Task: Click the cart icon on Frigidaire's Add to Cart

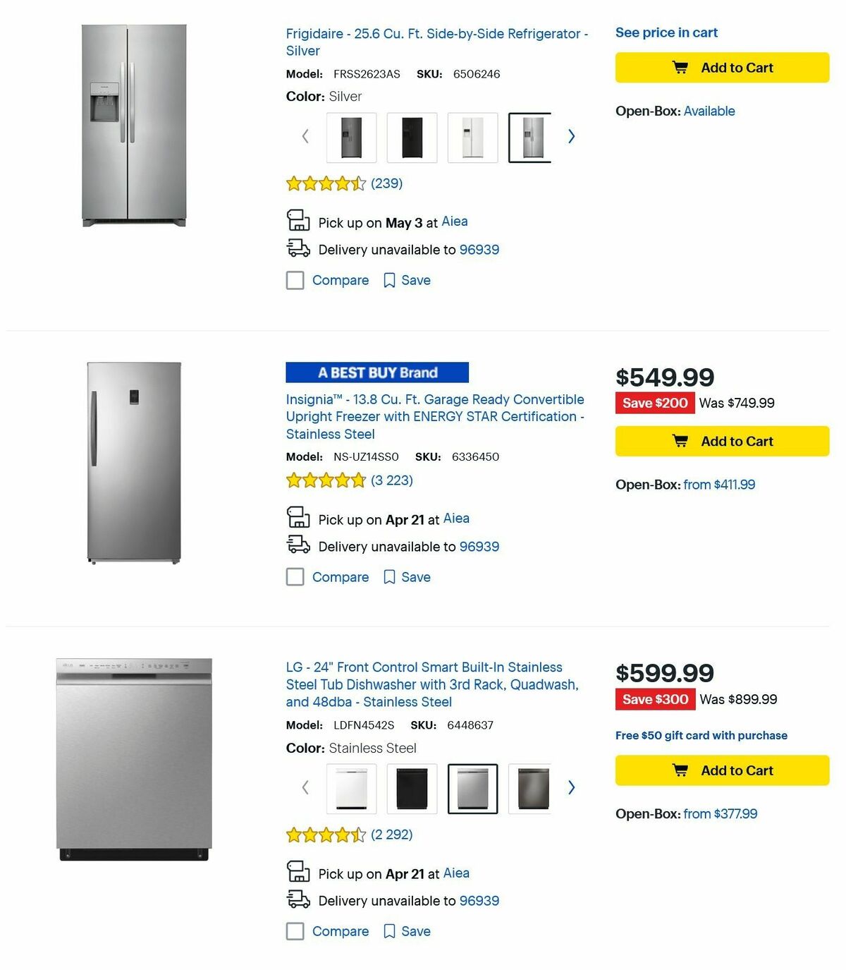Action: (x=680, y=67)
